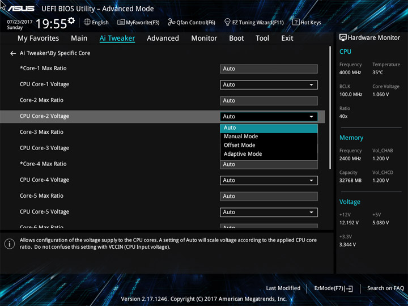Click the 07/23/2017 date

coord(19,22)
